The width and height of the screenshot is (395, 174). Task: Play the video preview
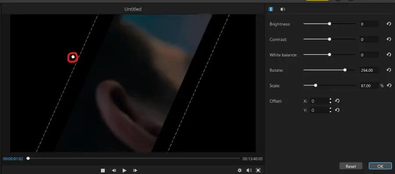[125, 171]
